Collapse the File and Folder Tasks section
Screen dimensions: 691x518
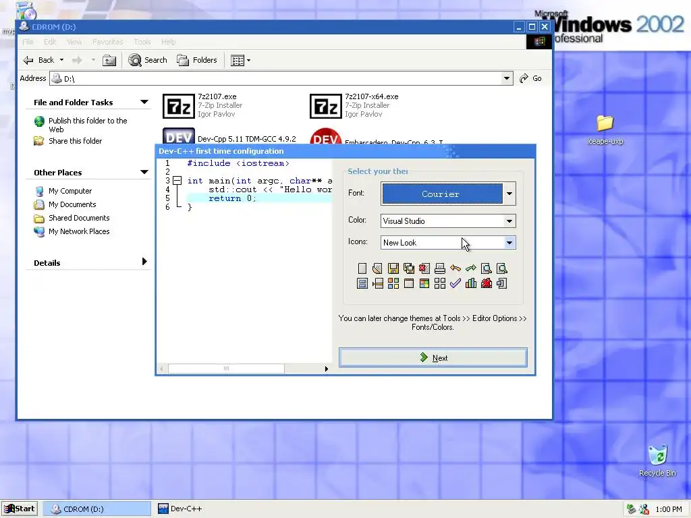(x=144, y=103)
